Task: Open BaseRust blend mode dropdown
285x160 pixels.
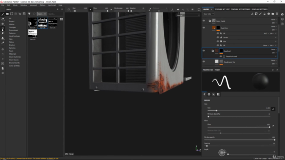Action: (274, 49)
